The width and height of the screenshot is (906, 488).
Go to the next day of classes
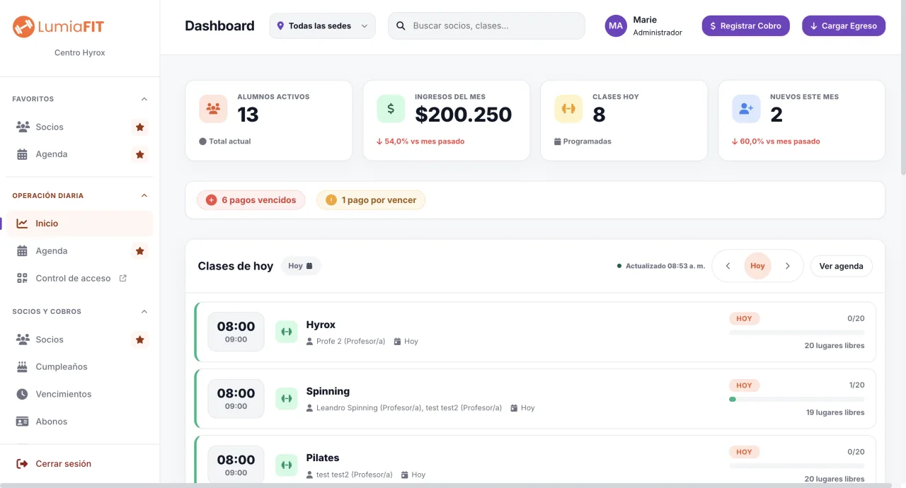click(x=788, y=266)
